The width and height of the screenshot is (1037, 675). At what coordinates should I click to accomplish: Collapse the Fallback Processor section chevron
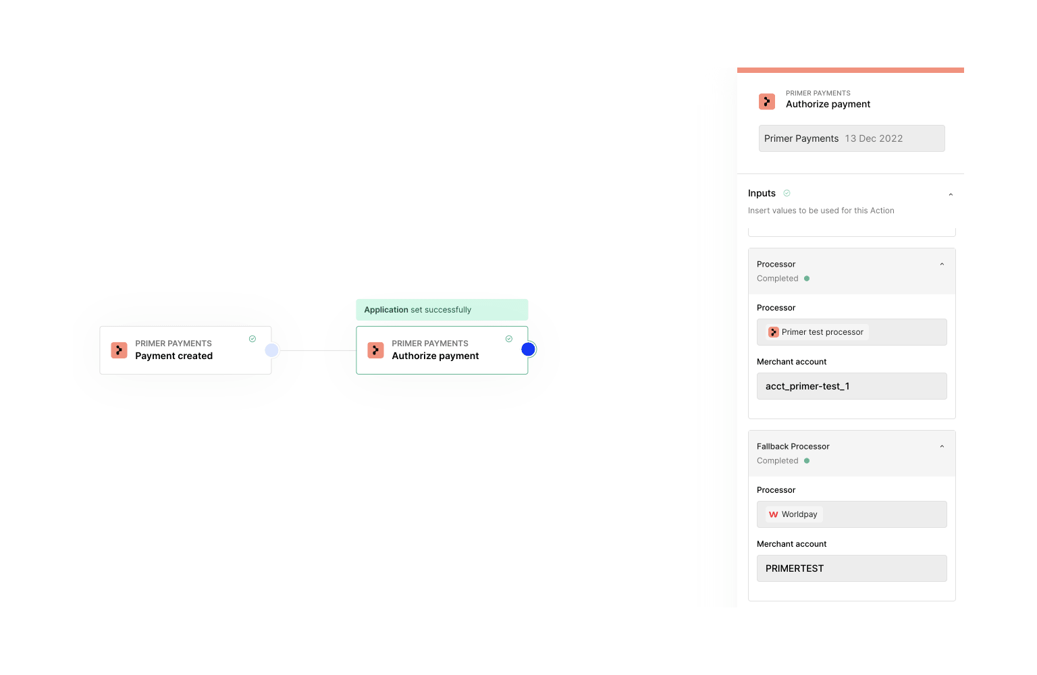942,446
